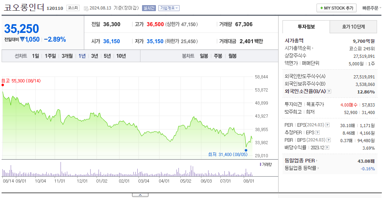Screen dimensions: 383x198
Task: Click the calendar icon beside the date
Action: pos(86,8)
